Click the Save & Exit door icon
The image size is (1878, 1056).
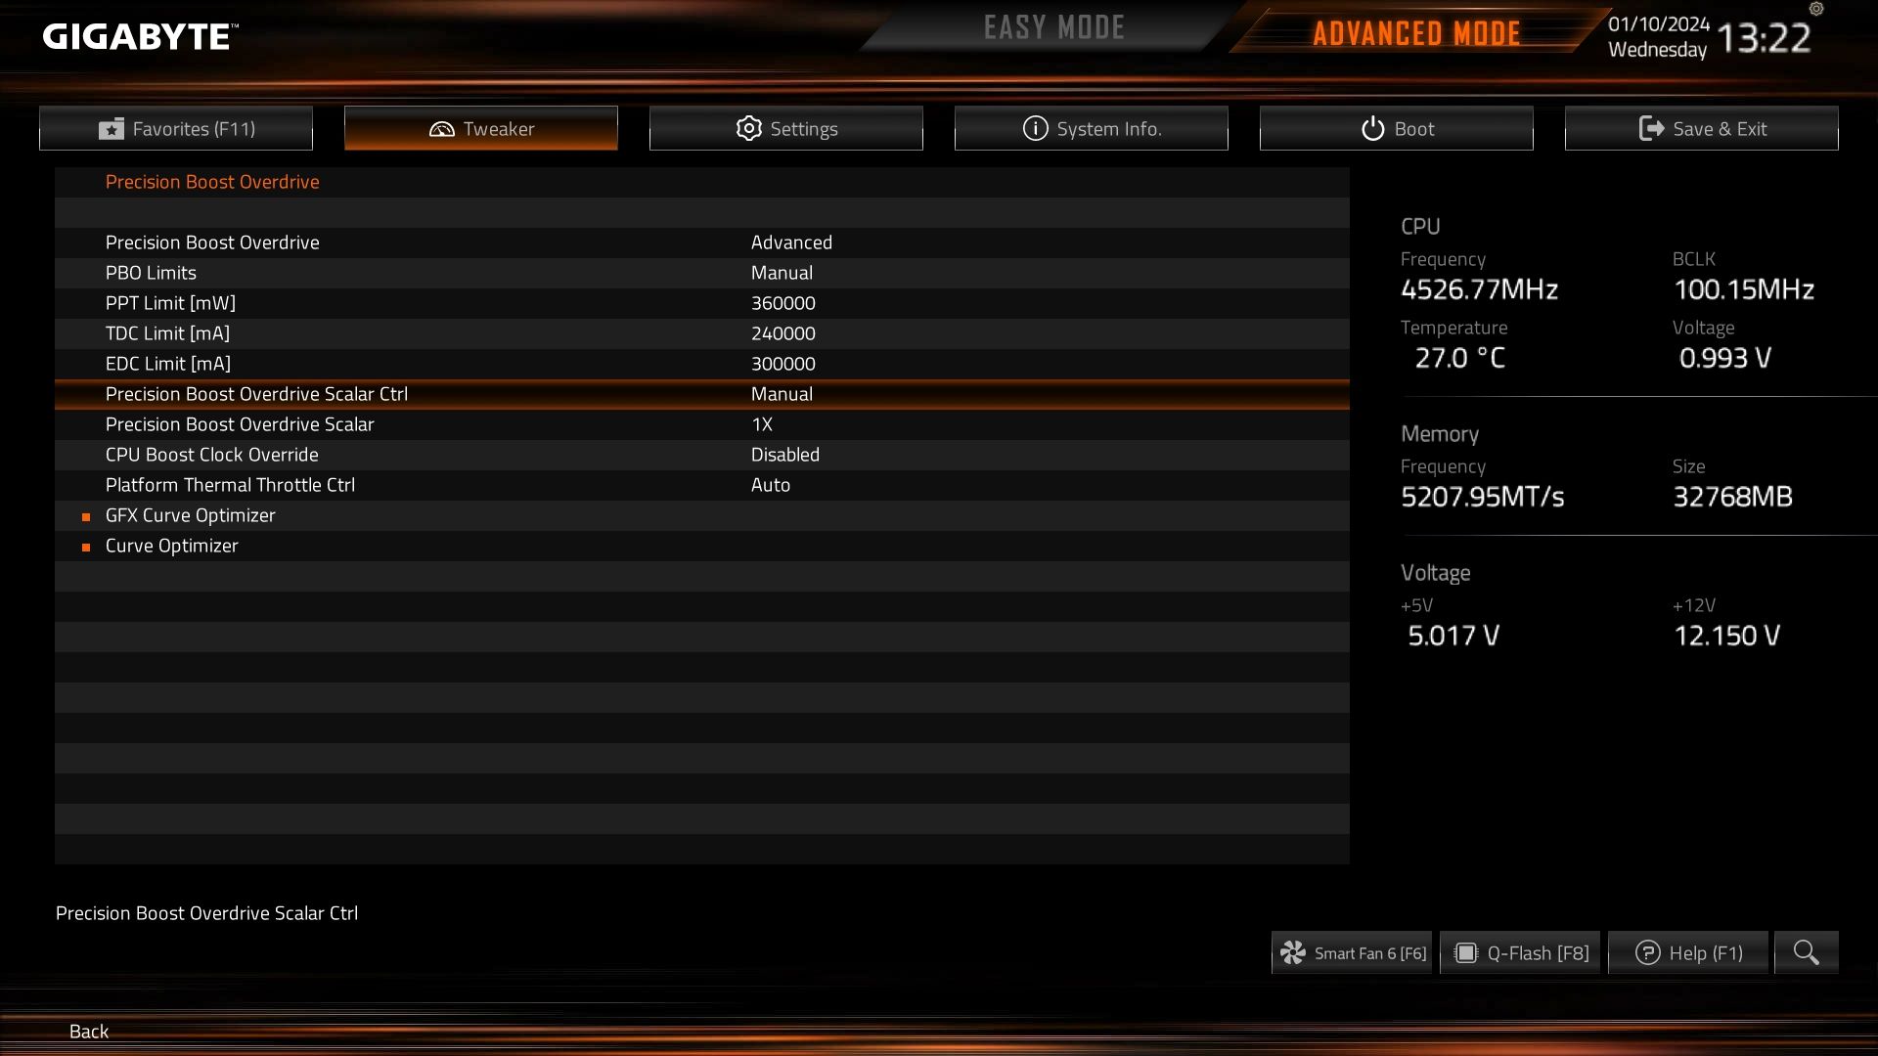coord(1651,128)
